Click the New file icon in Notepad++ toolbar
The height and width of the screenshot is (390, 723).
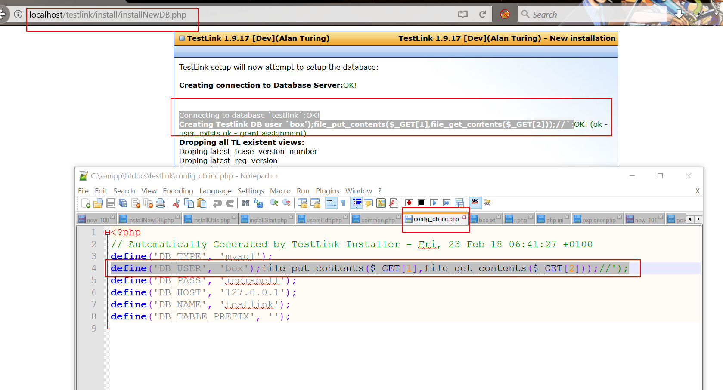click(86, 203)
